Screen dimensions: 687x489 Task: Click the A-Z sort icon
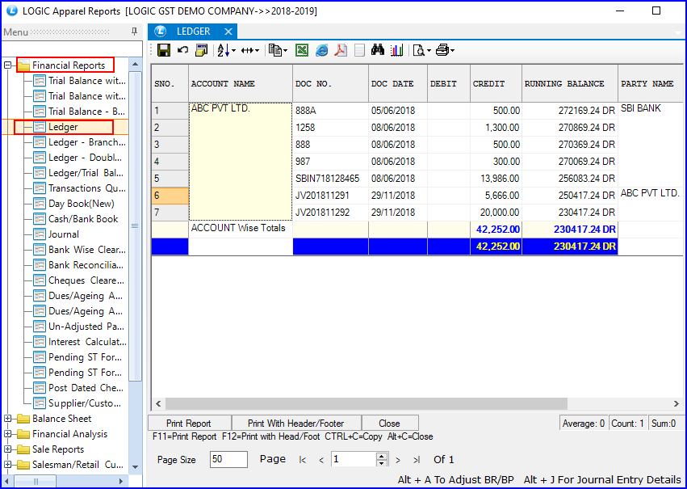coord(223,50)
